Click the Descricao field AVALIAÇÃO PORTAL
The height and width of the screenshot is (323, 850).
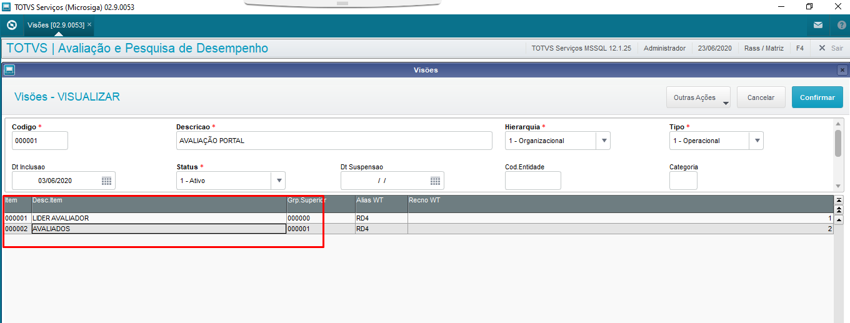point(334,141)
